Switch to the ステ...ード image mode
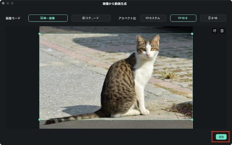The height and width of the screenshot is (145, 232). coord(91,18)
